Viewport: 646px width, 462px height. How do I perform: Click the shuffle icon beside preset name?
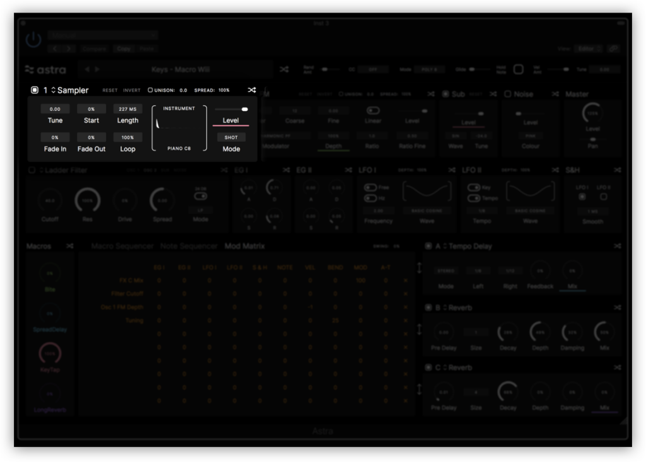coord(284,69)
